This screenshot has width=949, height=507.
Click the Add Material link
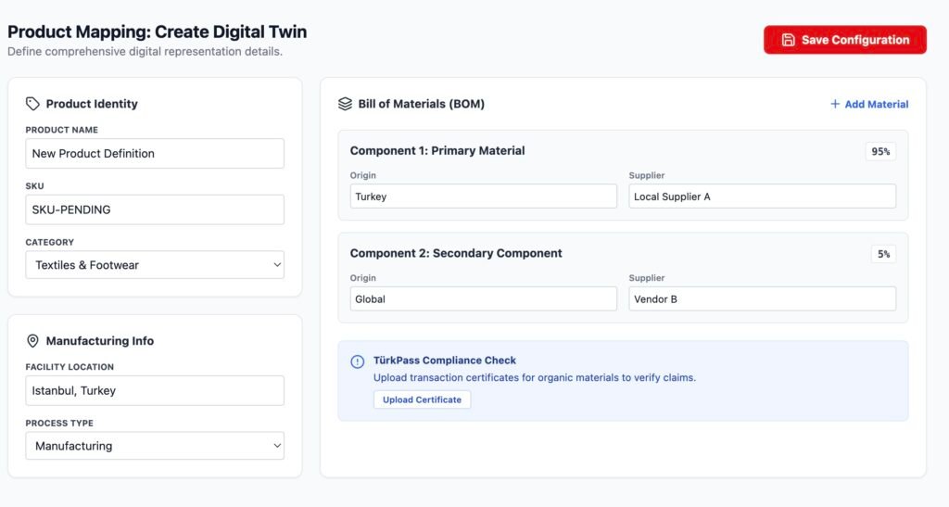[x=876, y=105]
